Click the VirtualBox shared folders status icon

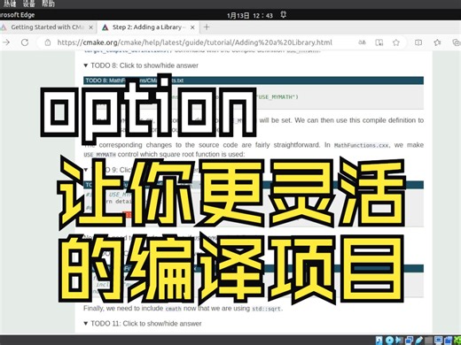429,340
